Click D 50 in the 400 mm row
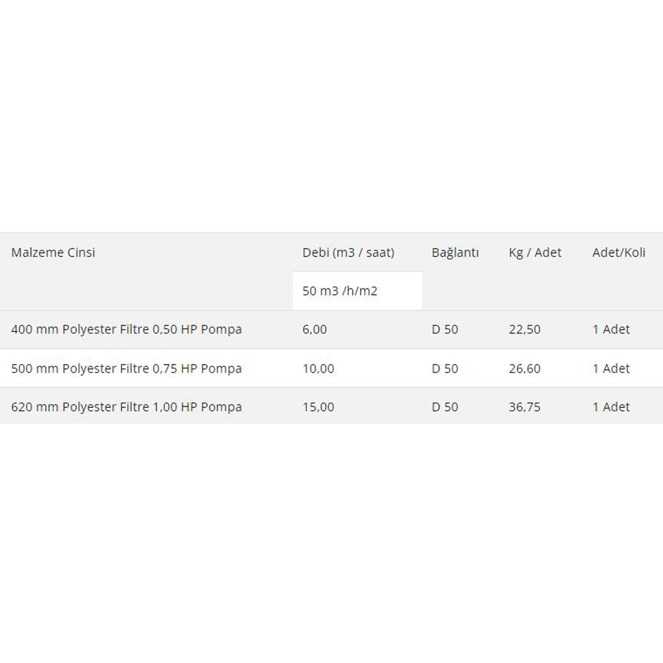 coord(445,330)
